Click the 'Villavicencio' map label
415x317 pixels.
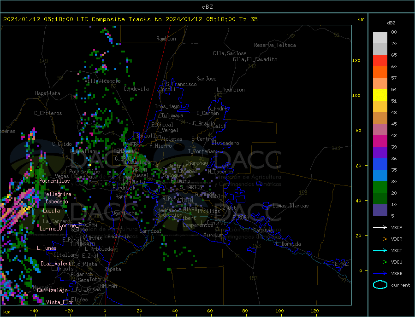[x=102, y=81]
